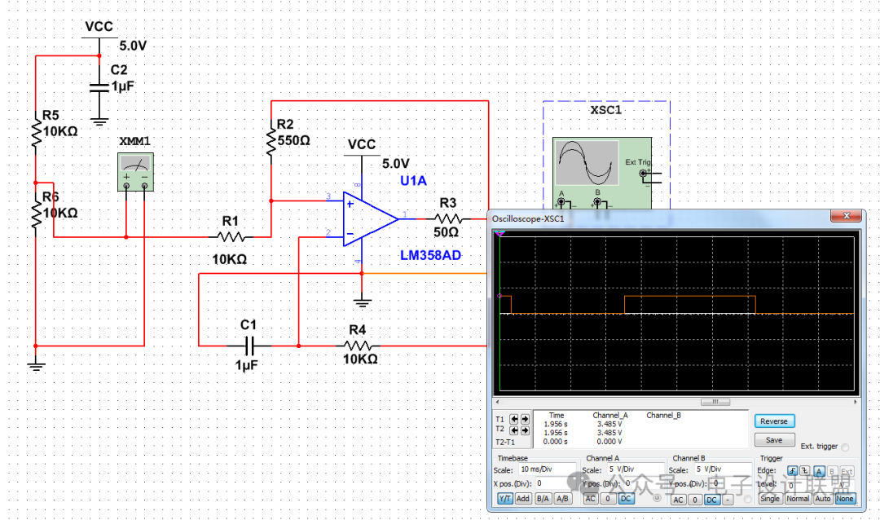Close the Oscilloscope-XSC1 window
880x520 pixels.
pos(847,216)
